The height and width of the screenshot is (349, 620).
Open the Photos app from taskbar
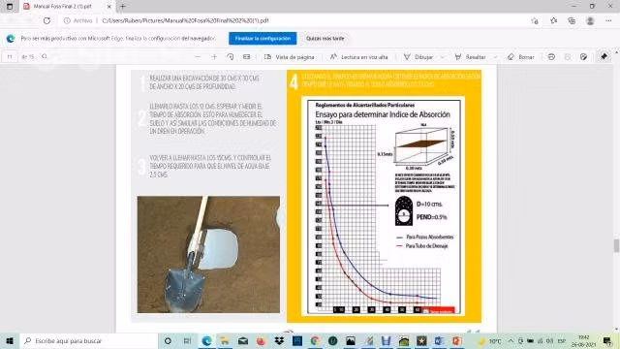click(x=351, y=340)
